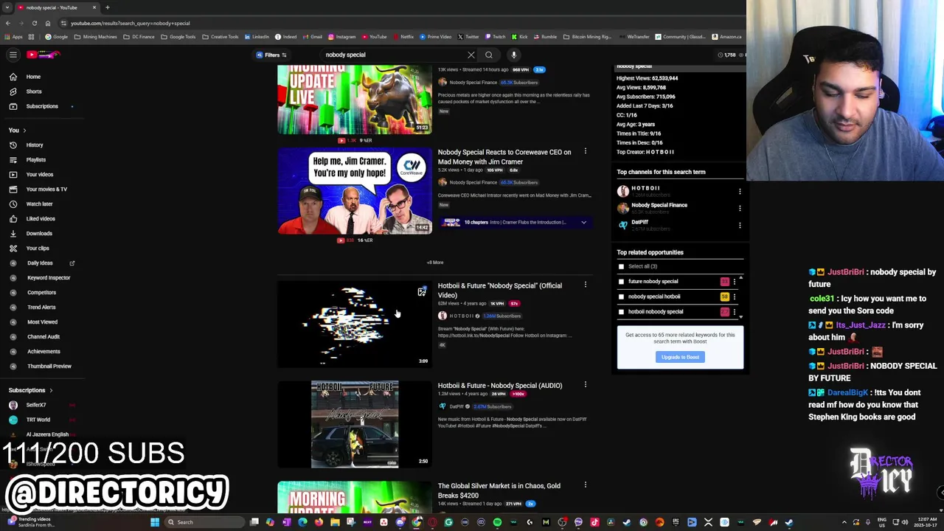This screenshot has height=531, width=944.
Task: Open options for Nobody Special Finance top channel
Action: coord(740,208)
